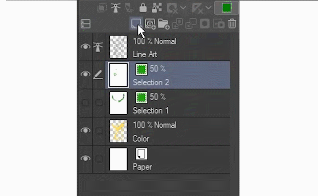Viewport: 318px width, 196px height.
Task: Click the green layer color swatch
Action: [x=227, y=7]
